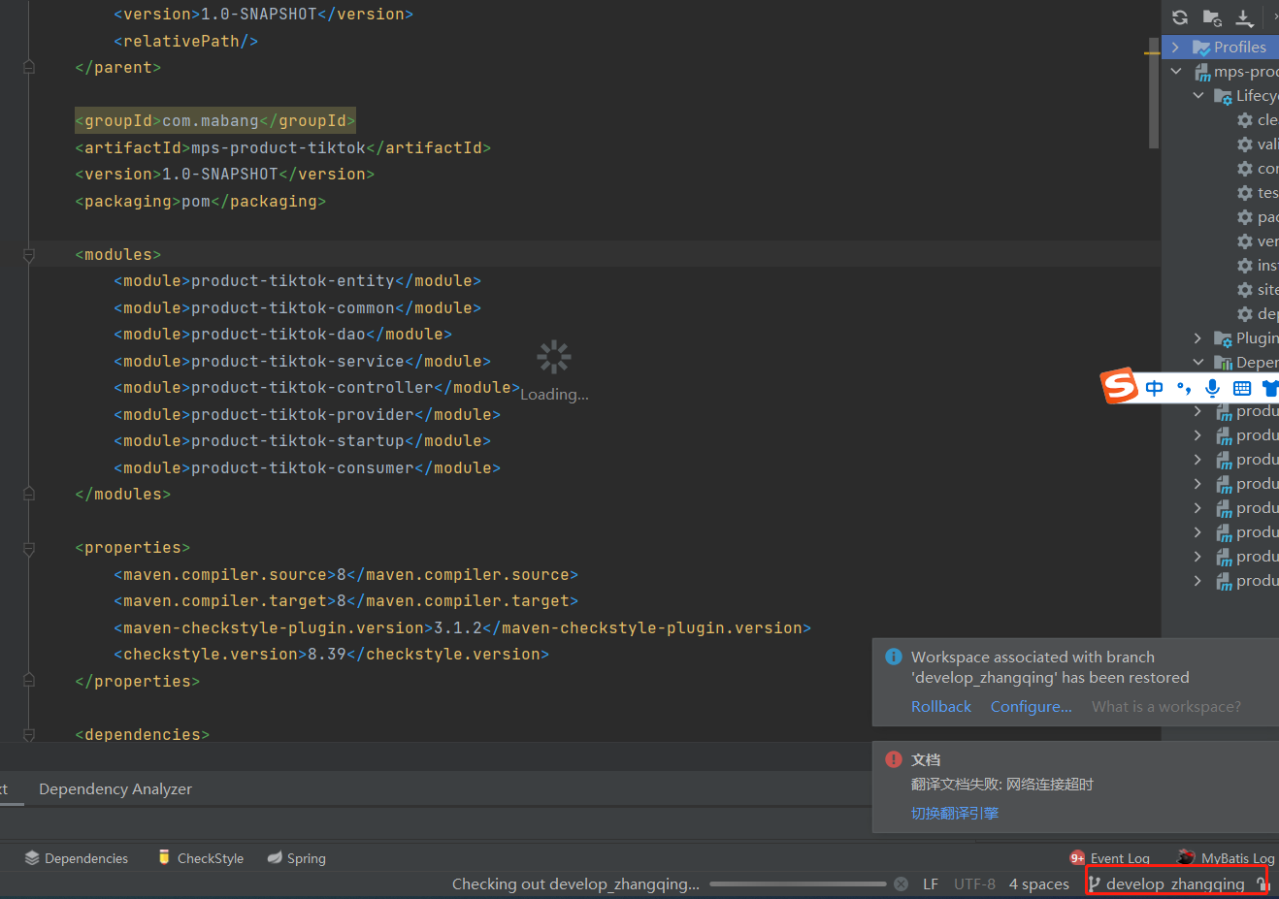Click the Sogou microphone voice input icon
This screenshot has width=1279, height=899.
(x=1212, y=388)
